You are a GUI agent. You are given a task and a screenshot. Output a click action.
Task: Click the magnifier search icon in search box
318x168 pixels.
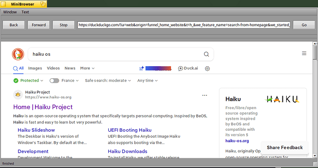point(206,54)
